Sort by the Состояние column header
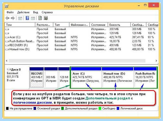 (99, 25)
